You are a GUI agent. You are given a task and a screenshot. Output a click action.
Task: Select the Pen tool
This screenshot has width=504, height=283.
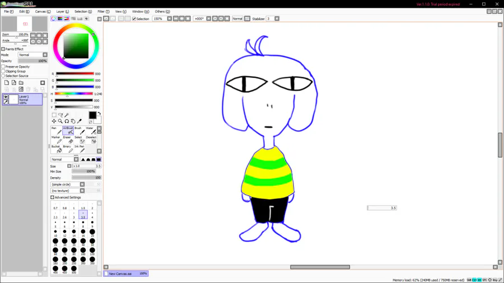(57, 130)
